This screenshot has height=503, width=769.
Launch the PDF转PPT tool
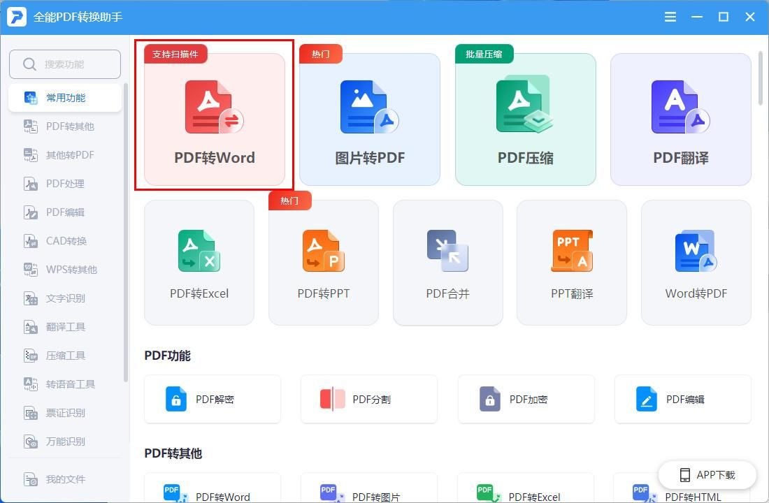324,262
